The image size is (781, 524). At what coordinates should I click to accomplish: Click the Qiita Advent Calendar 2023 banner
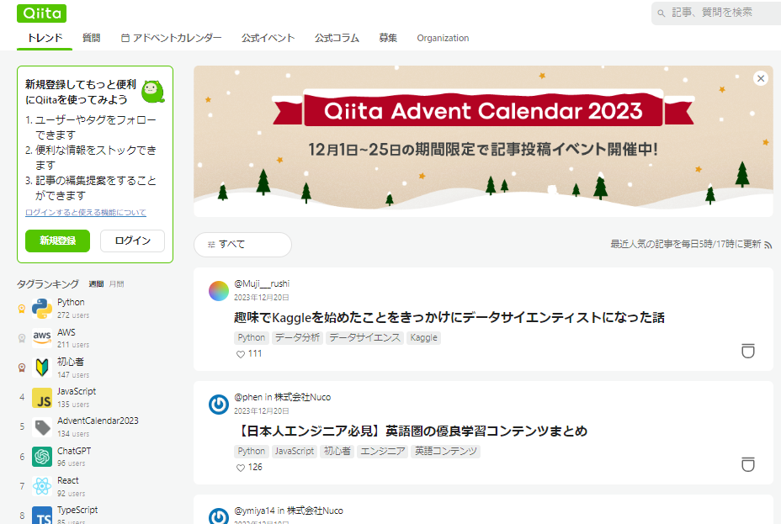483,141
